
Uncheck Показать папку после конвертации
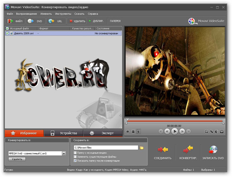pos(75,160)
